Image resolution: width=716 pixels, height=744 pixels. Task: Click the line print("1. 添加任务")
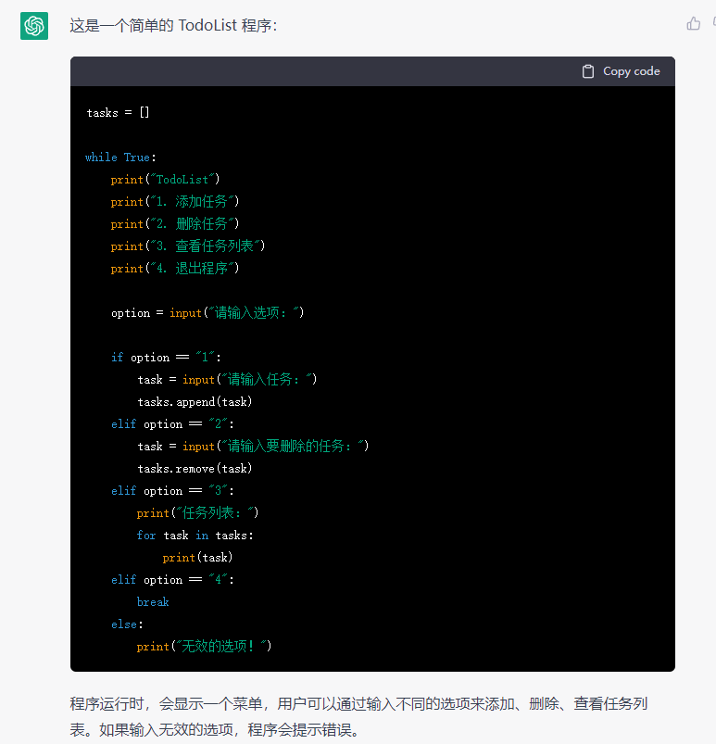[175, 202]
